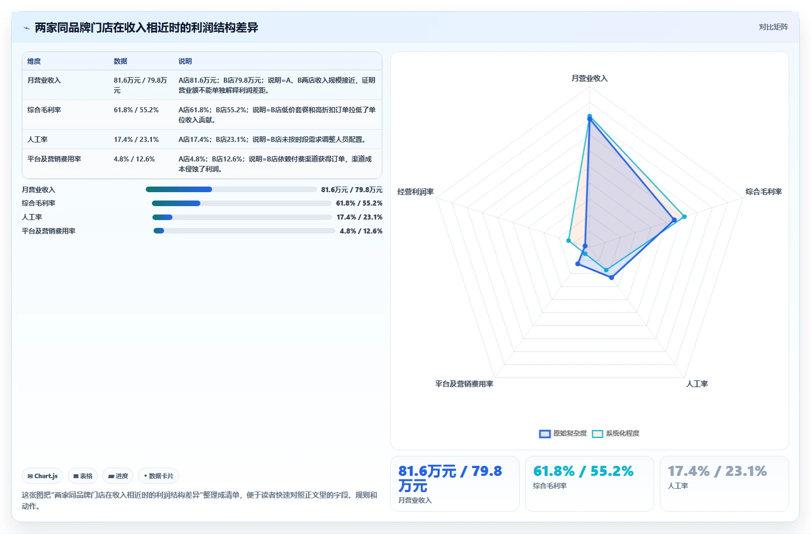Click the 原始复杂度 legend color box
This screenshot has width=811, height=534.
coord(545,433)
